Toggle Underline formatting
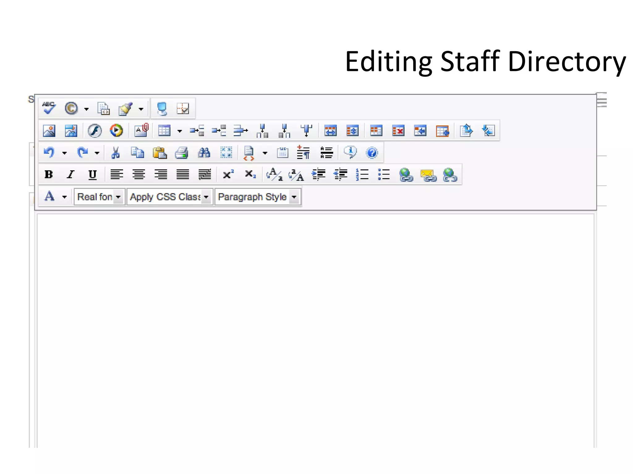The height and width of the screenshot is (474, 633). tap(92, 175)
